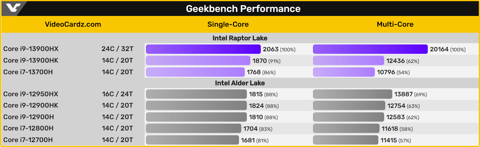Click the Geekbench Performance title
The image size is (480, 147).
tap(243, 9)
